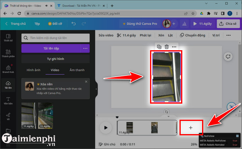Open the tab search chevron
Image resolution: width=242 pixels, height=149 pixels.
(206, 3)
